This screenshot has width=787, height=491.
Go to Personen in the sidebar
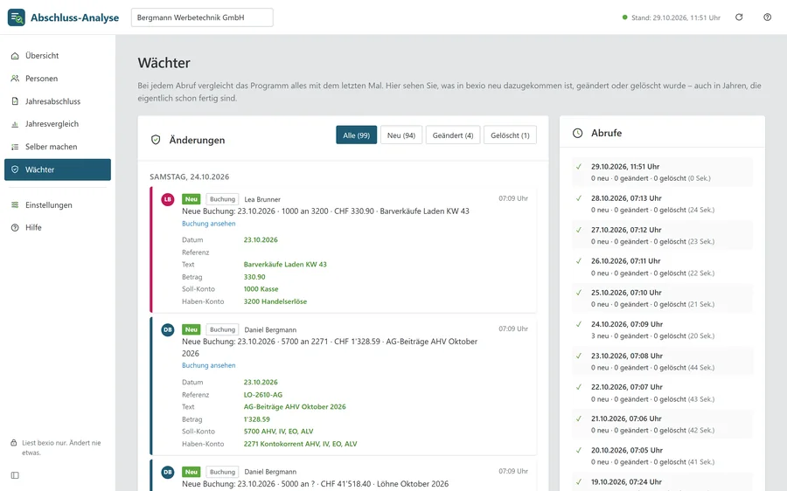coord(58,79)
